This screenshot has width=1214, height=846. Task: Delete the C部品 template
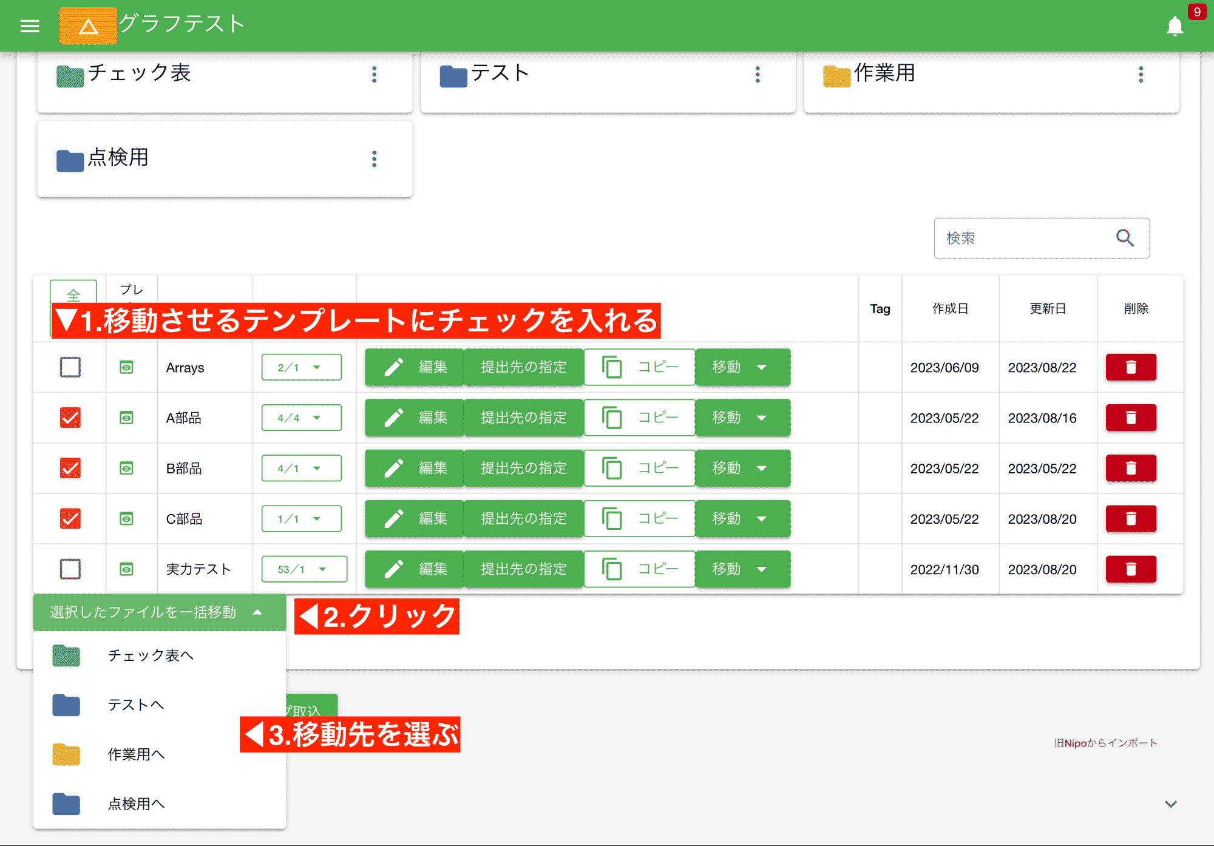point(1131,518)
